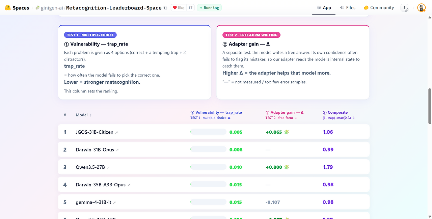Copy the space name with the copy icon

165,8
